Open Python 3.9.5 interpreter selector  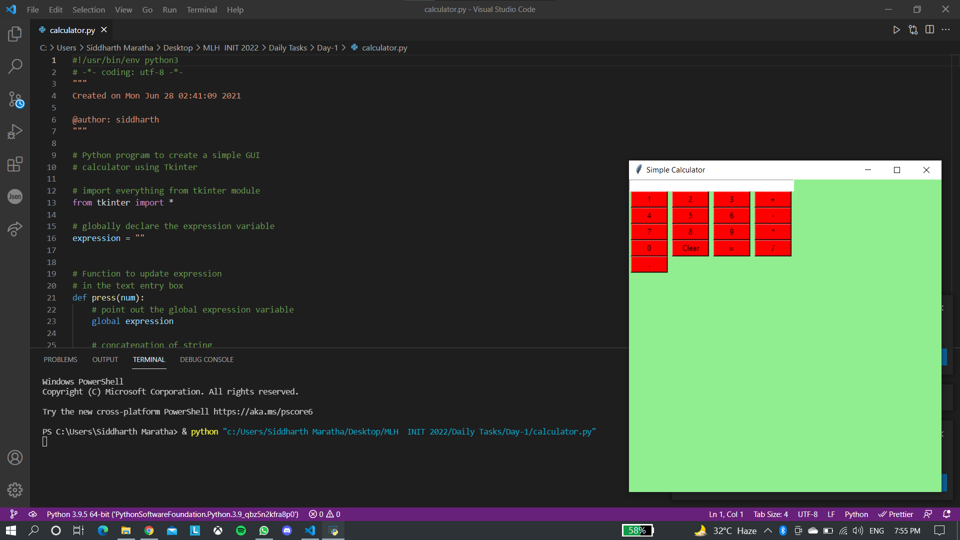point(172,514)
